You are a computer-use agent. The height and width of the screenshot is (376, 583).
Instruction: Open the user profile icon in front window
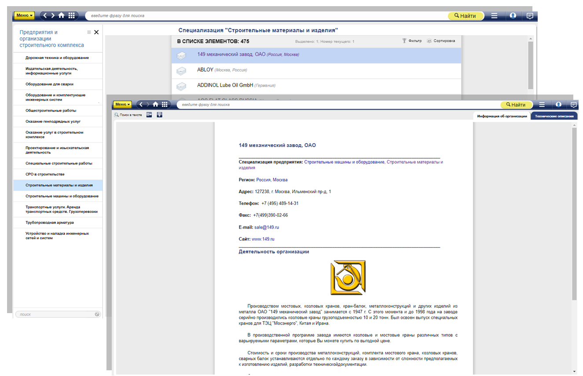558,105
